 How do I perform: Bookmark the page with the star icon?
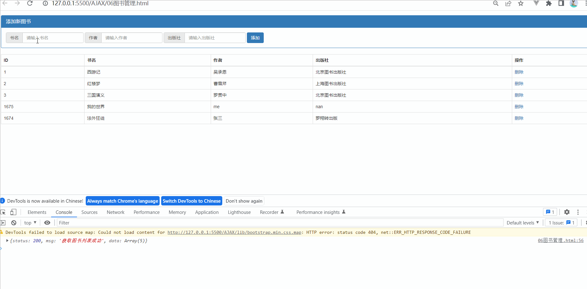coord(521,3)
